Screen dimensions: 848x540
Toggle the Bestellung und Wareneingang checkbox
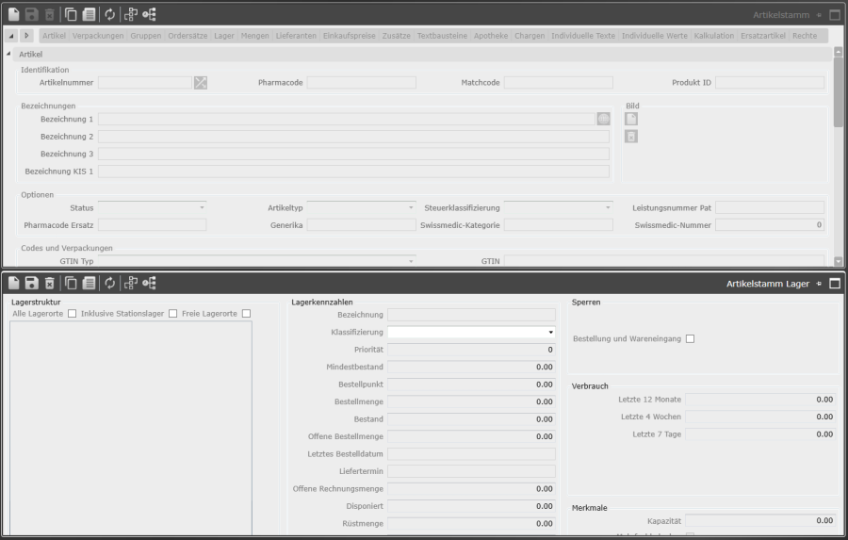coord(690,338)
